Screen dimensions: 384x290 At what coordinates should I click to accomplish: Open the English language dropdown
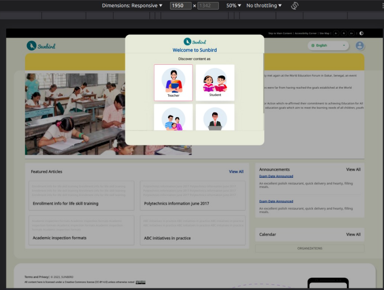pyautogui.click(x=328, y=46)
